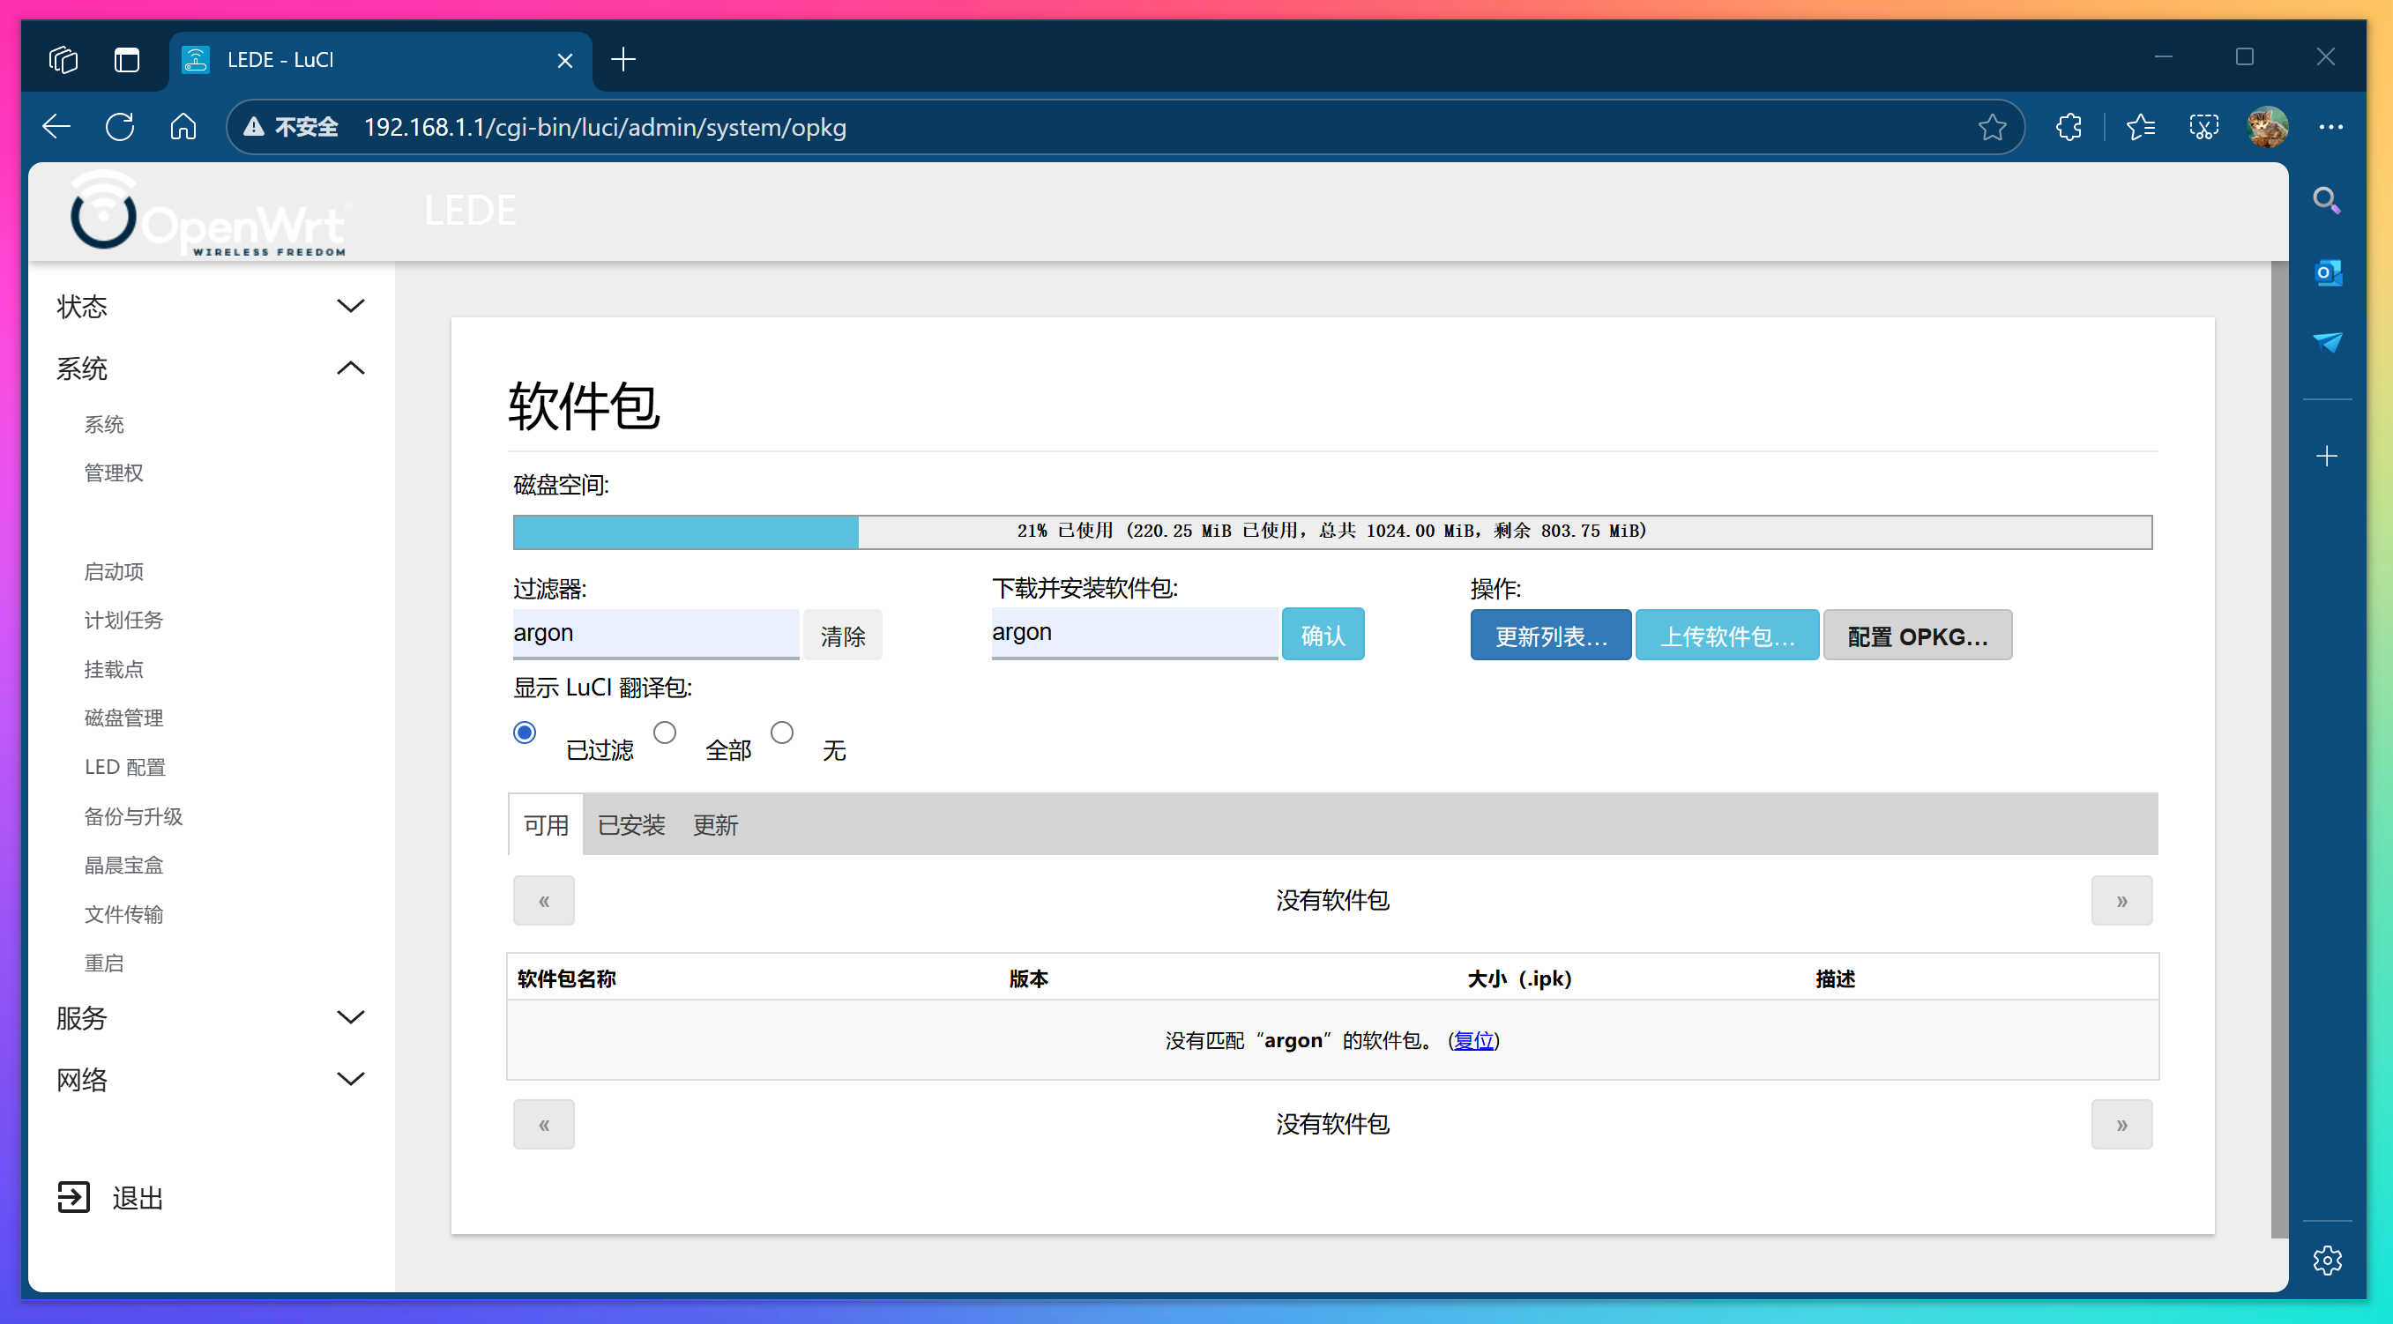Open the Favorites list icon

click(x=2141, y=127)
